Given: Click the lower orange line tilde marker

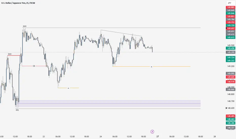Looking at the screenshot, I should pos(68,88).
